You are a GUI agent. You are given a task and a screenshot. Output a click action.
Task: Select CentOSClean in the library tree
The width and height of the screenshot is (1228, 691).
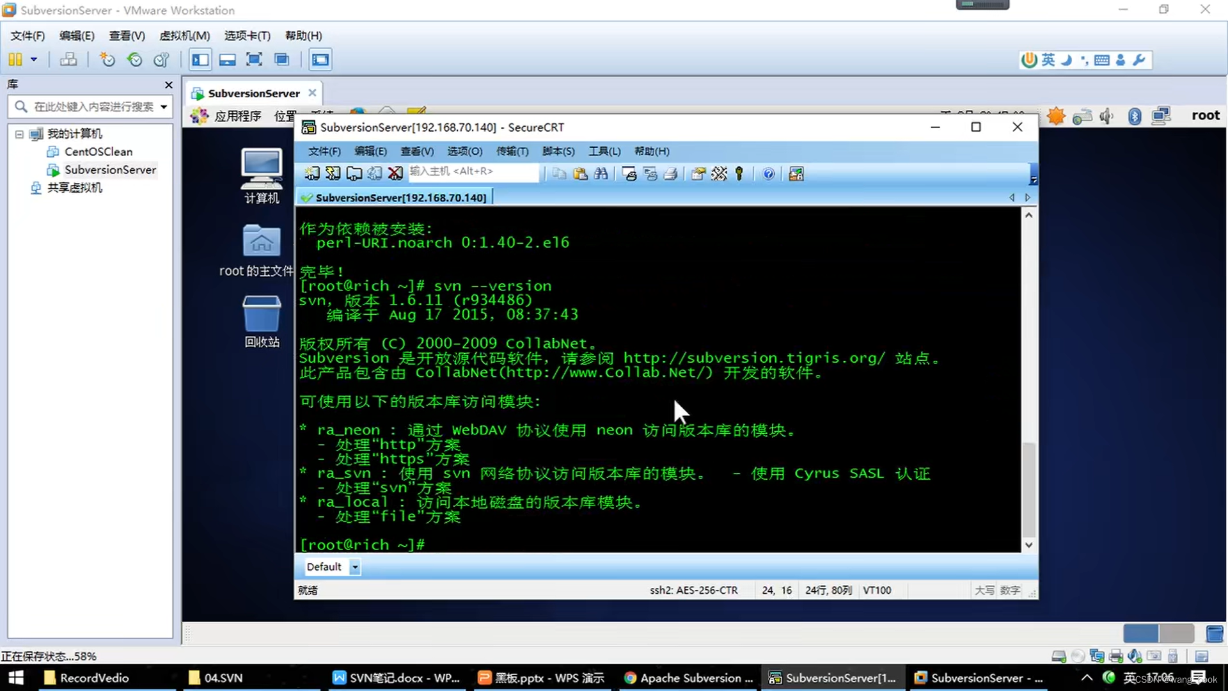98,152
